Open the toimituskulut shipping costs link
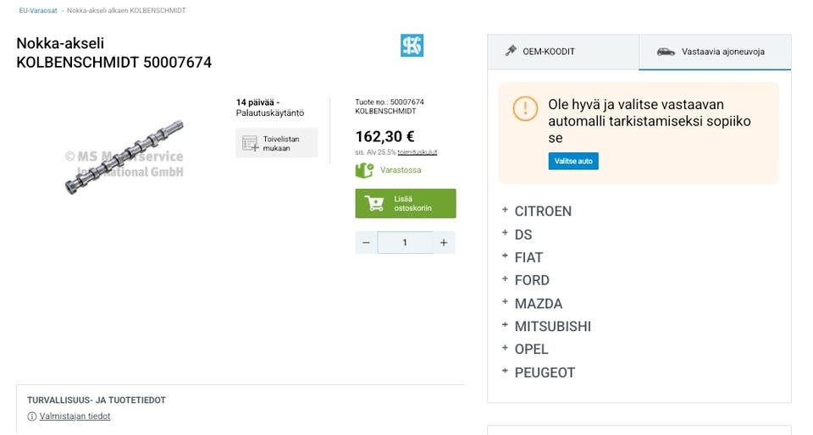 pyautogui.click(x=418, y=152)
